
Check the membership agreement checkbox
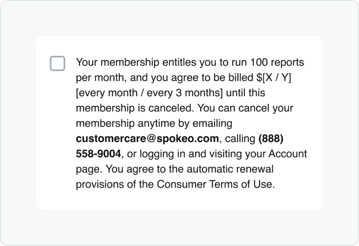pos(57,63)
